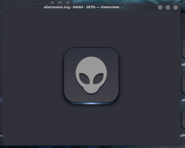Select thumbnail above the "ar" label
Image resolution: width=185 pixels, height=148 pixels.
(x=183, y=83)
